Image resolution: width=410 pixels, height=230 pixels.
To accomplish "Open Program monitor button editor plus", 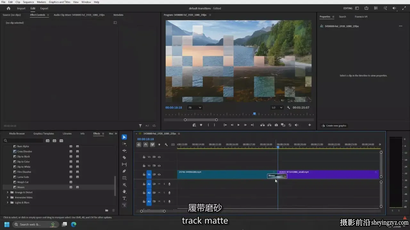I will point(309,125).
